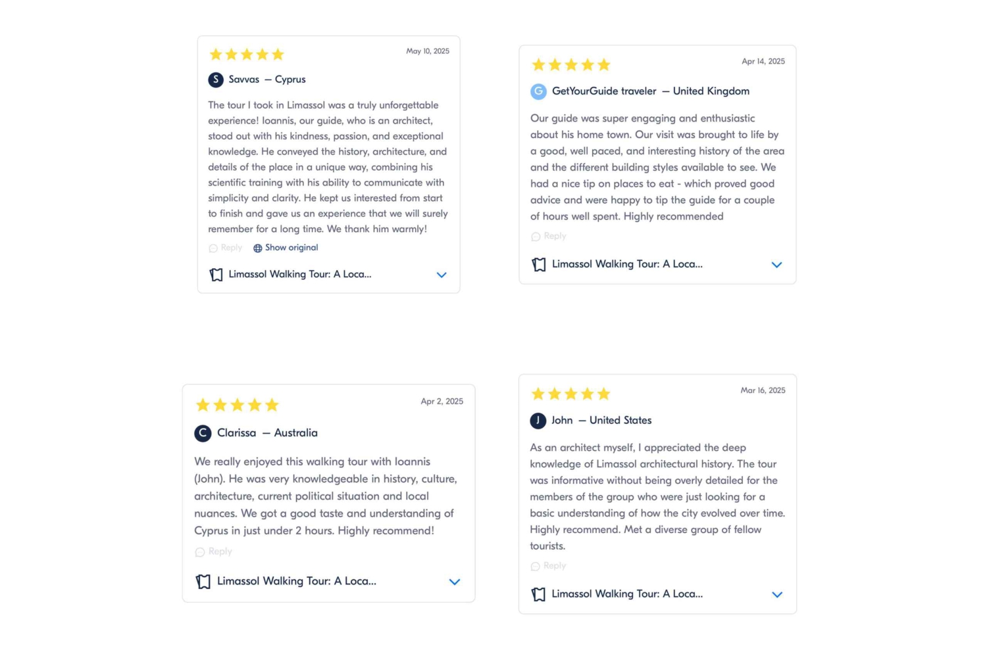Reply to Savvas's review

click(x=226, y=248)
